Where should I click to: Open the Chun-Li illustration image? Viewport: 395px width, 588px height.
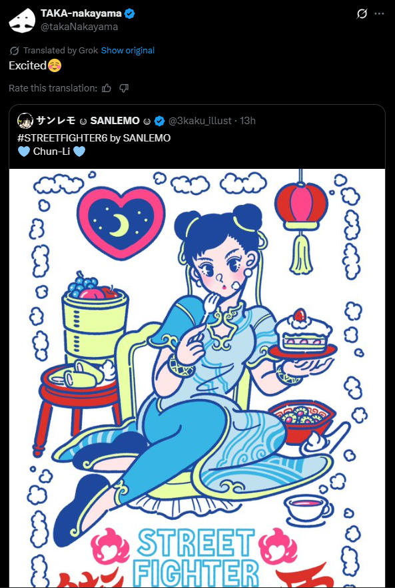(197, 378)
